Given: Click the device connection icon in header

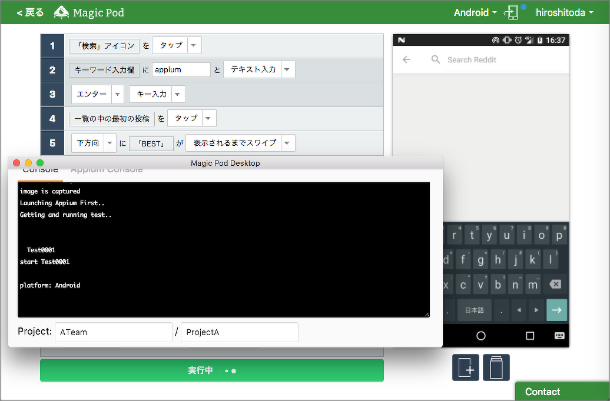Looking at the screenshot, I should click(512, 12).
